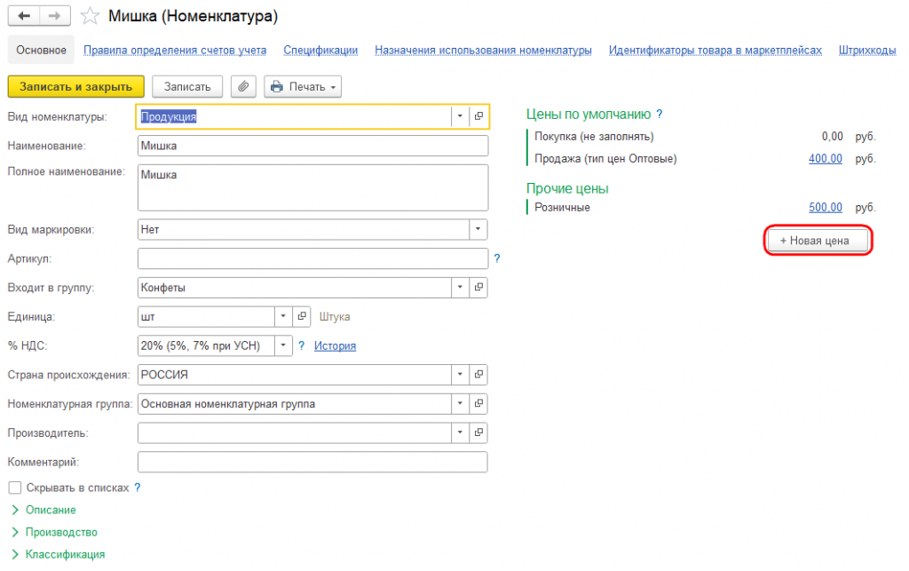Add Мишка to favorites with the star icon

[90, 16]
